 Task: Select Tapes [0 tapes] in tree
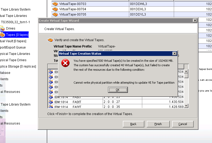click(x=17, y=35)
